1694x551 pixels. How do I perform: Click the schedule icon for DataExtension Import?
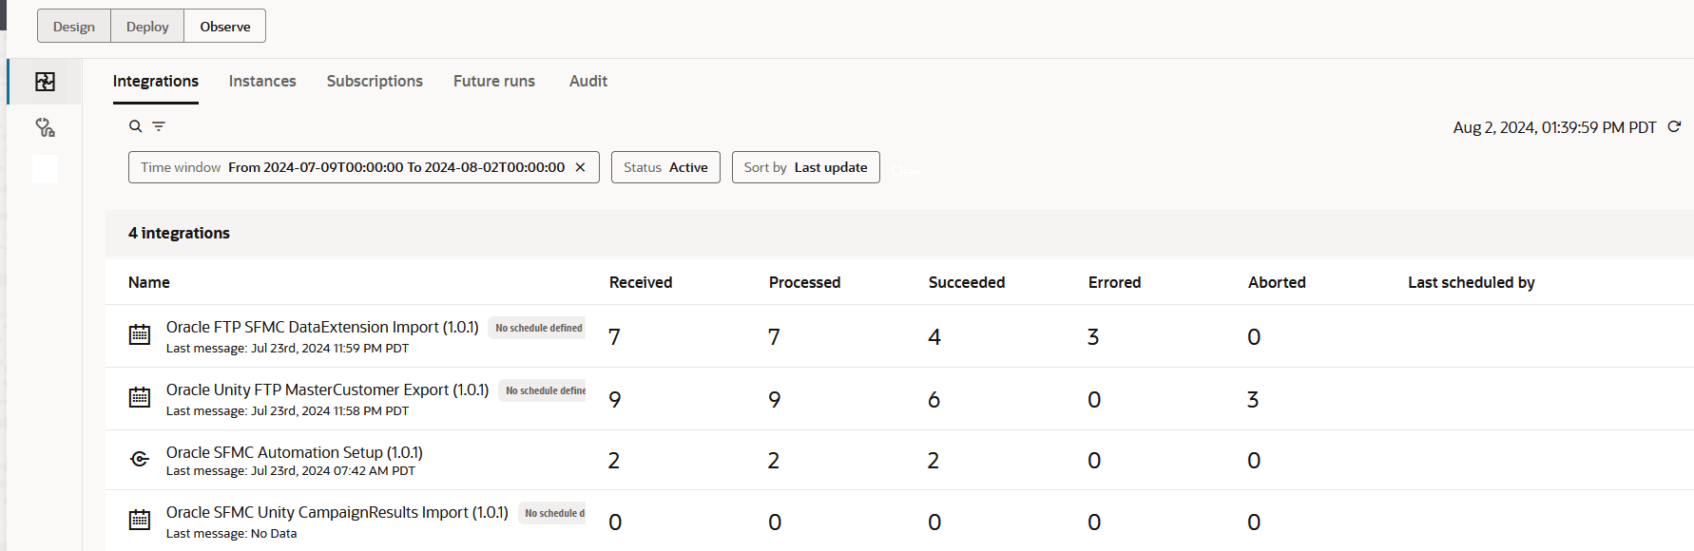[x=140, y=334]
